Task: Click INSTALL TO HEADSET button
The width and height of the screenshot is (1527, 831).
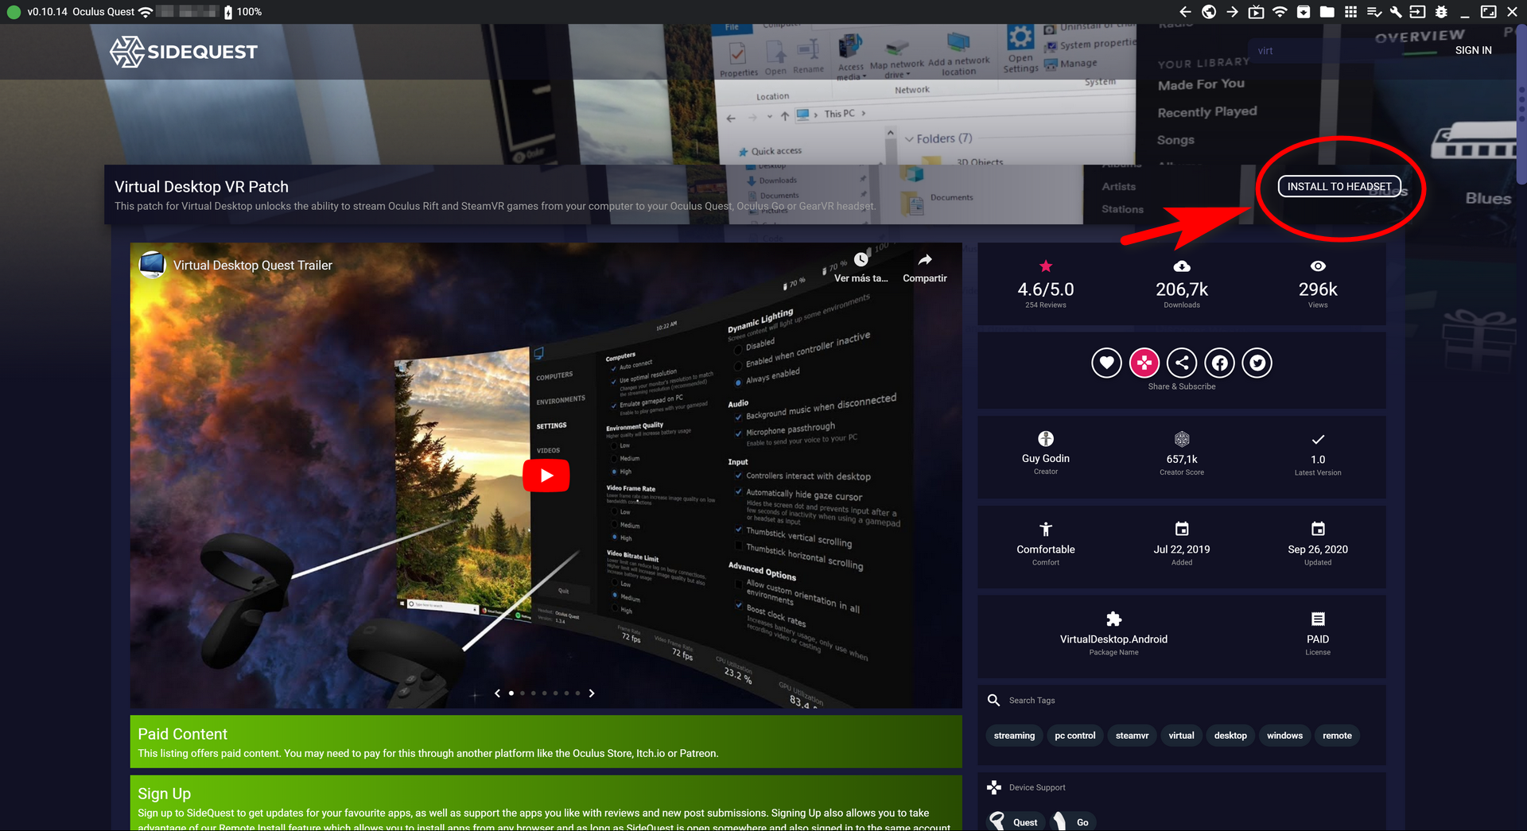Action: 1339,186
